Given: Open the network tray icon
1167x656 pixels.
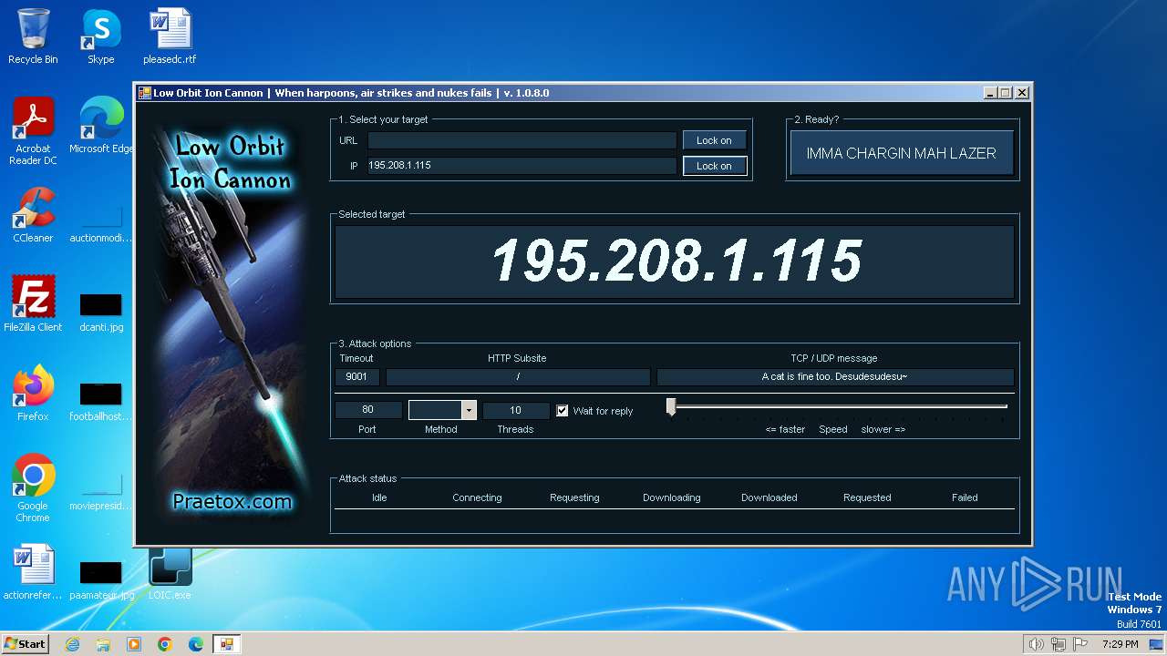Looking at the screenshot, I should pos(1058,644).
